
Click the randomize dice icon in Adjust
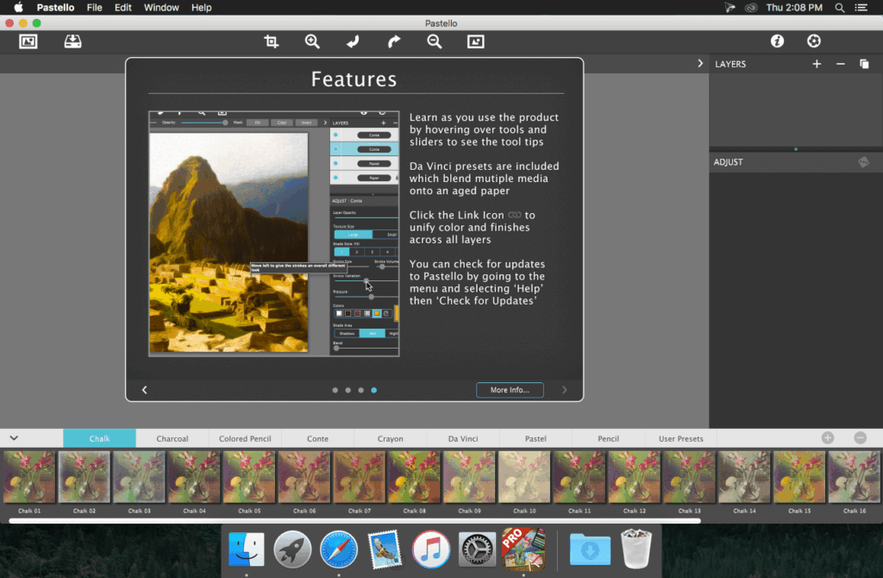[863, 162]
